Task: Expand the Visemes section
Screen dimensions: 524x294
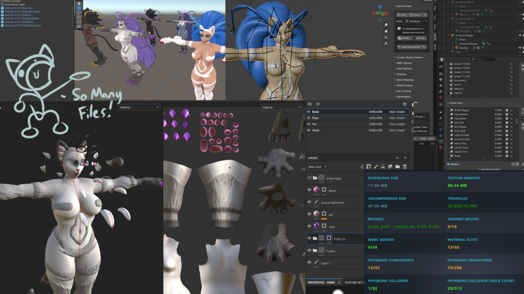Action: pos(401,74)
